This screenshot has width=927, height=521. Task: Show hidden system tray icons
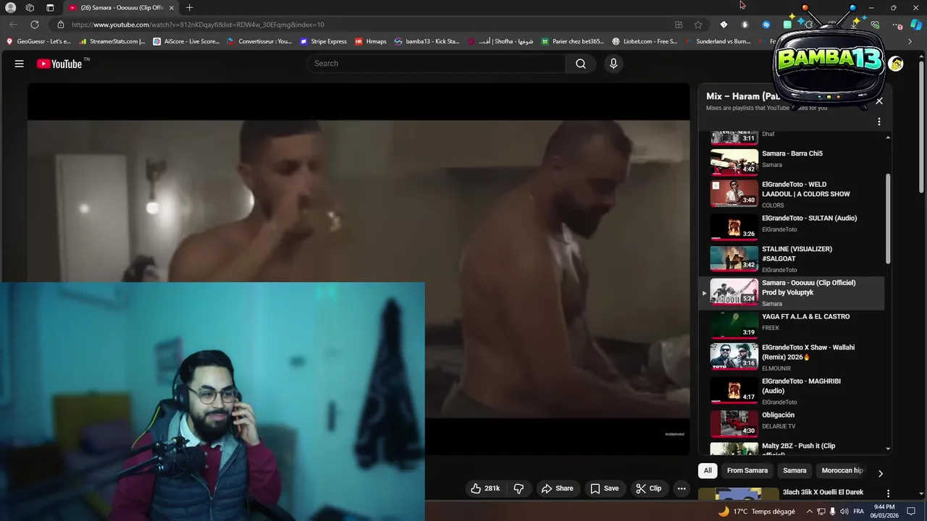click(809, 511)
